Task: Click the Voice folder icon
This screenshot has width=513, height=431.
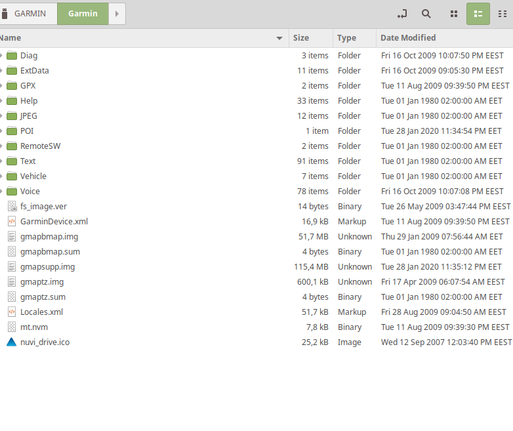Action: coord(12,191)
